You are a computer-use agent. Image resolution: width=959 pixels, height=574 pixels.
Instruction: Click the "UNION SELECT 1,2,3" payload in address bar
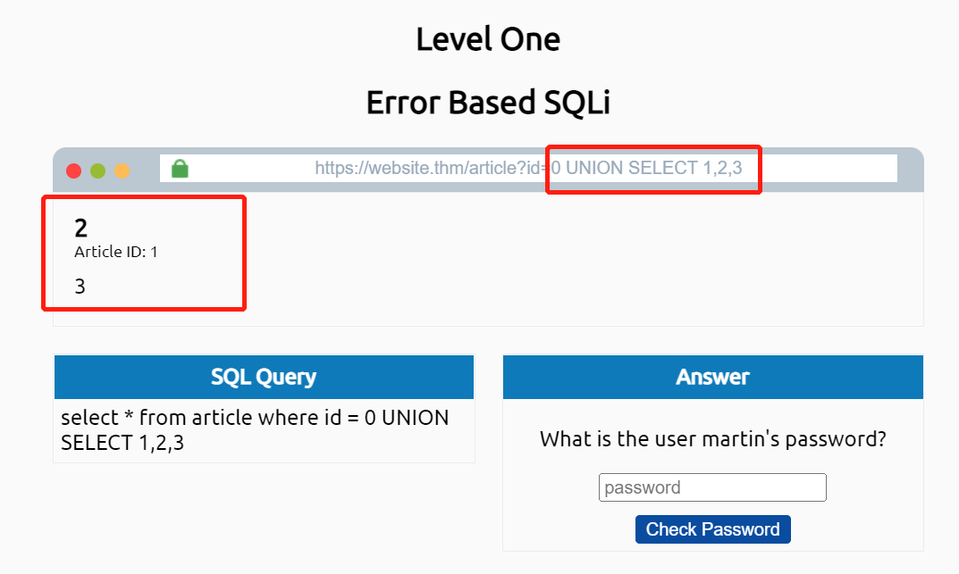654,168
